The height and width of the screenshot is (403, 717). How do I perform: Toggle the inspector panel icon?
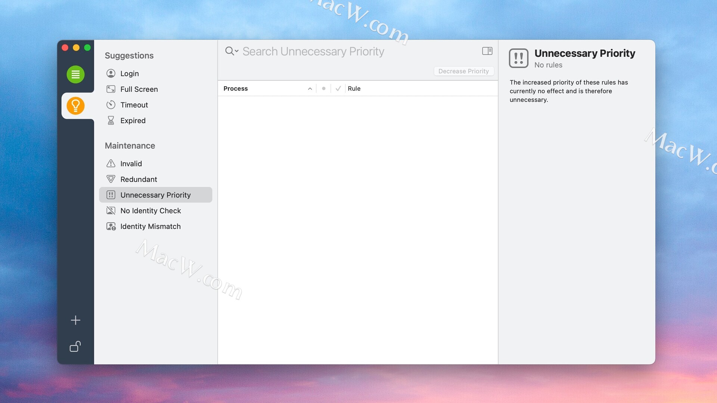pos(487,51)
